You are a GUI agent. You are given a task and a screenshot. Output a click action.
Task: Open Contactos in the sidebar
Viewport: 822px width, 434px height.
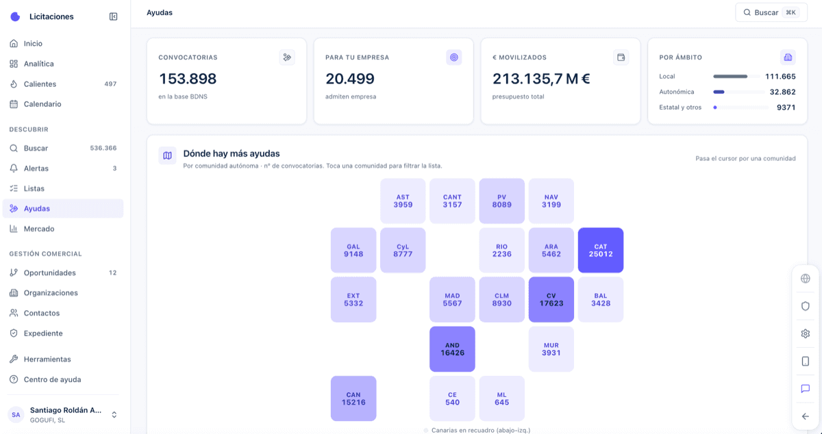[63, 313]
